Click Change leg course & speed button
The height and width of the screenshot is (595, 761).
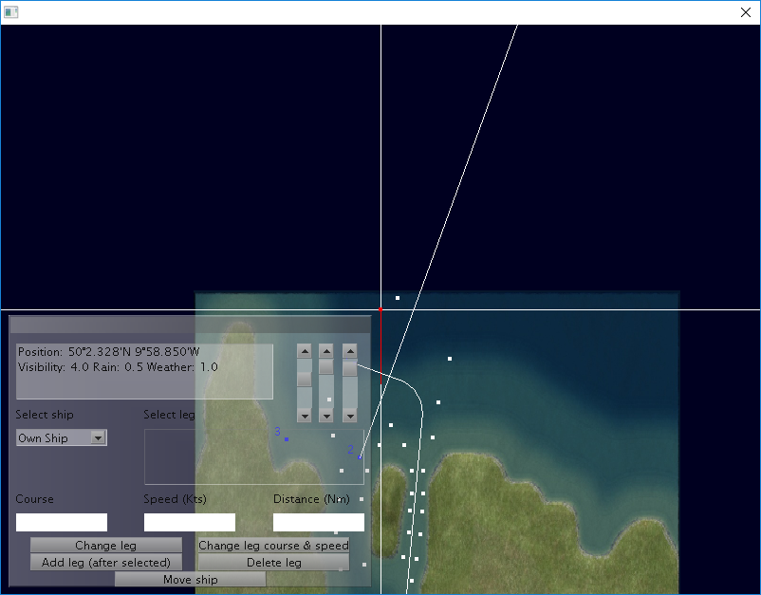[x=273, y=545]
